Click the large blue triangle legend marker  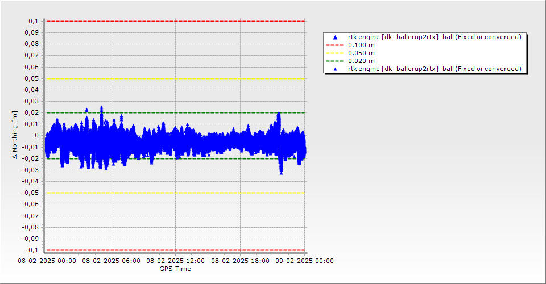(336, 37)
